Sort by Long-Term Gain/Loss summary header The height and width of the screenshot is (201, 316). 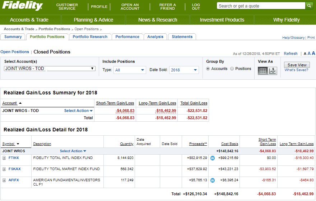click(x=157, y=103)
